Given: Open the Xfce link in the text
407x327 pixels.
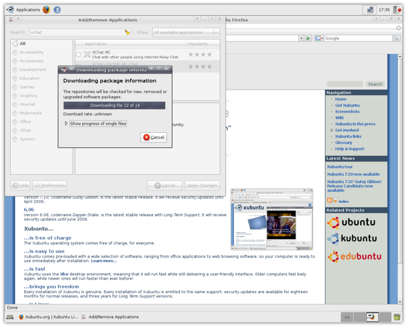Looking at the screenshot, I should 64,274.
